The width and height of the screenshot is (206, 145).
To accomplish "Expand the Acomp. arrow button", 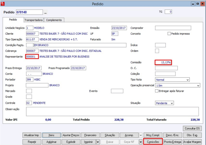I will (x=141, y=135).
